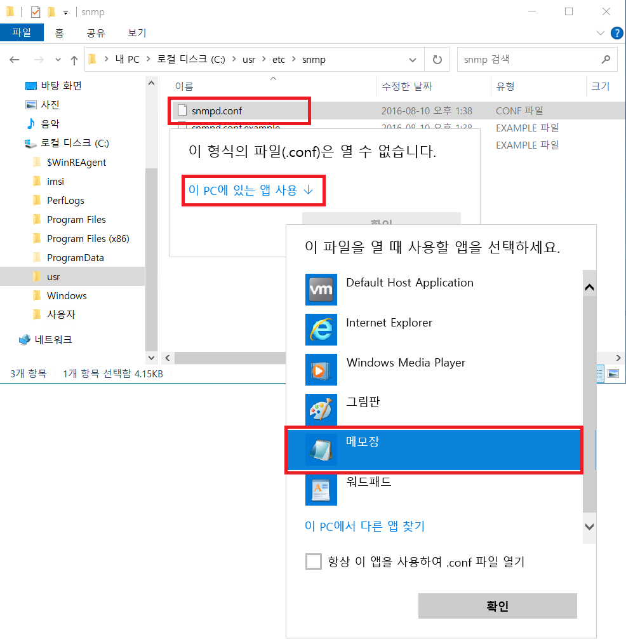Choose 그림판 paint icon

[x=321, y=409]
